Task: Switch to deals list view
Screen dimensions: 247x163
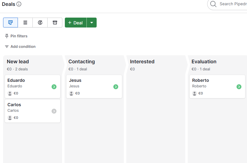Action: [x=25, y=23]
